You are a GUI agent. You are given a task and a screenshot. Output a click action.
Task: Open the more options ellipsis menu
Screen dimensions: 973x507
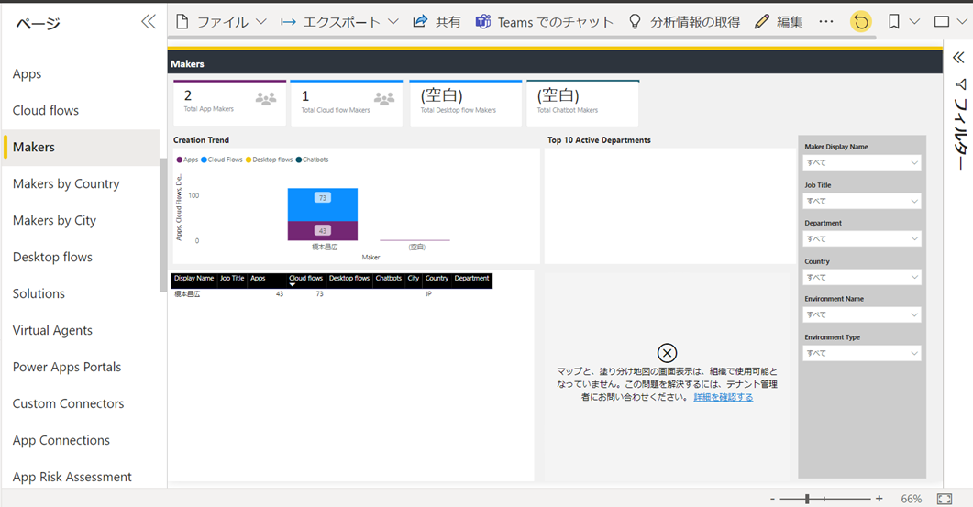click(x=826, y=22)
